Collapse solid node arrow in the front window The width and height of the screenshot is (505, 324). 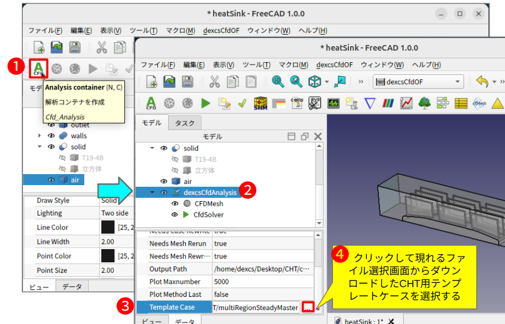tap(153, 148)
